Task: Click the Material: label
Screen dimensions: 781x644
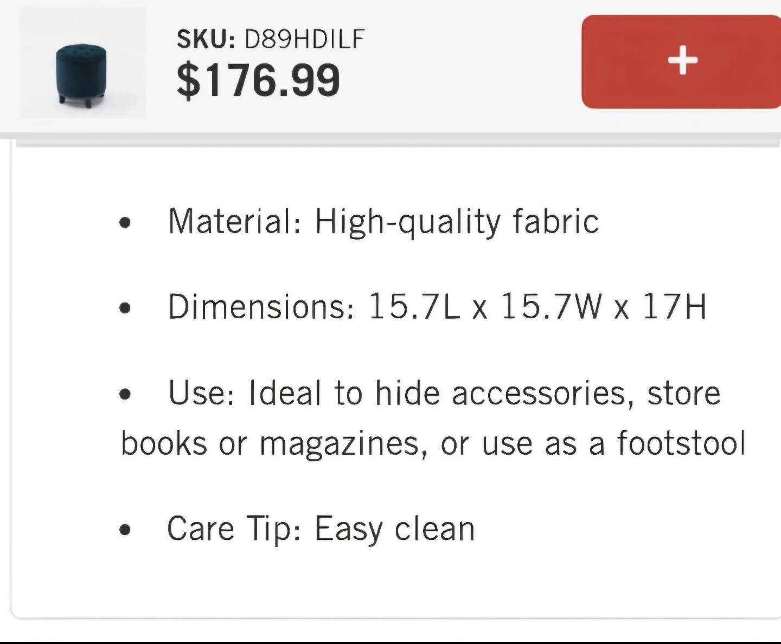Action: point(234,221)
